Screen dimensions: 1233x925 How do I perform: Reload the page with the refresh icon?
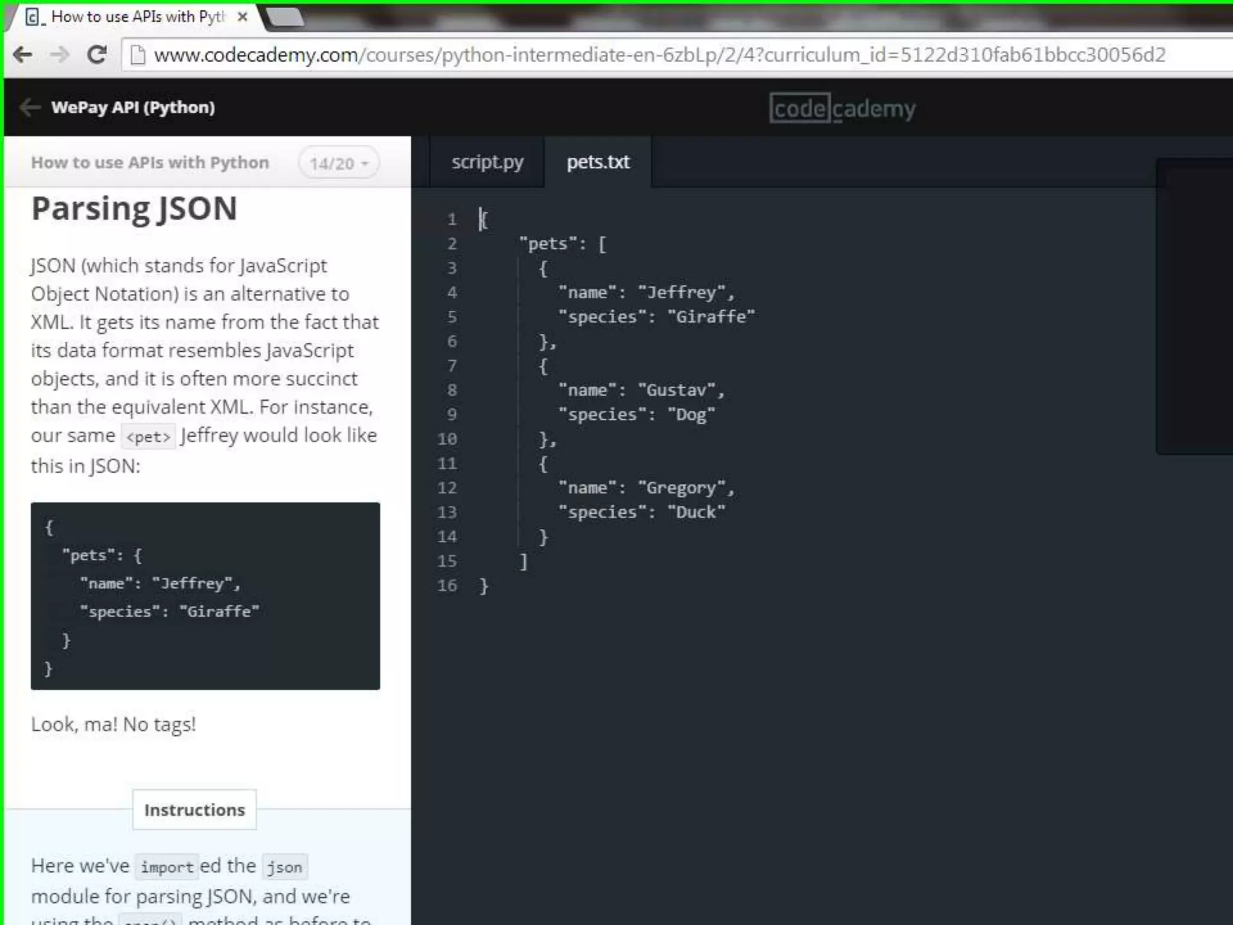pyautogui.click(x=96, y=55)
